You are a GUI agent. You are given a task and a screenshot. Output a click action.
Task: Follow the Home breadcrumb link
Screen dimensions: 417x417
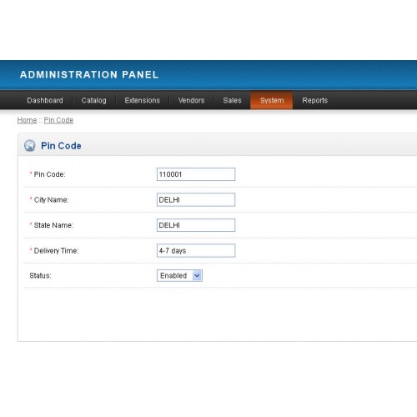coord(27,120)
